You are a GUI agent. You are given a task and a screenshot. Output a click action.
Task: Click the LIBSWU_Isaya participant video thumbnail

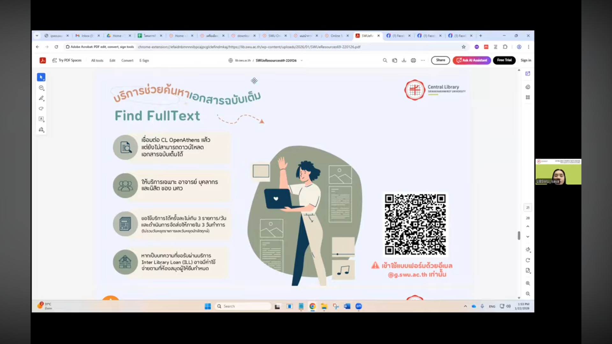pyautogui.click(x=558, y=172)
